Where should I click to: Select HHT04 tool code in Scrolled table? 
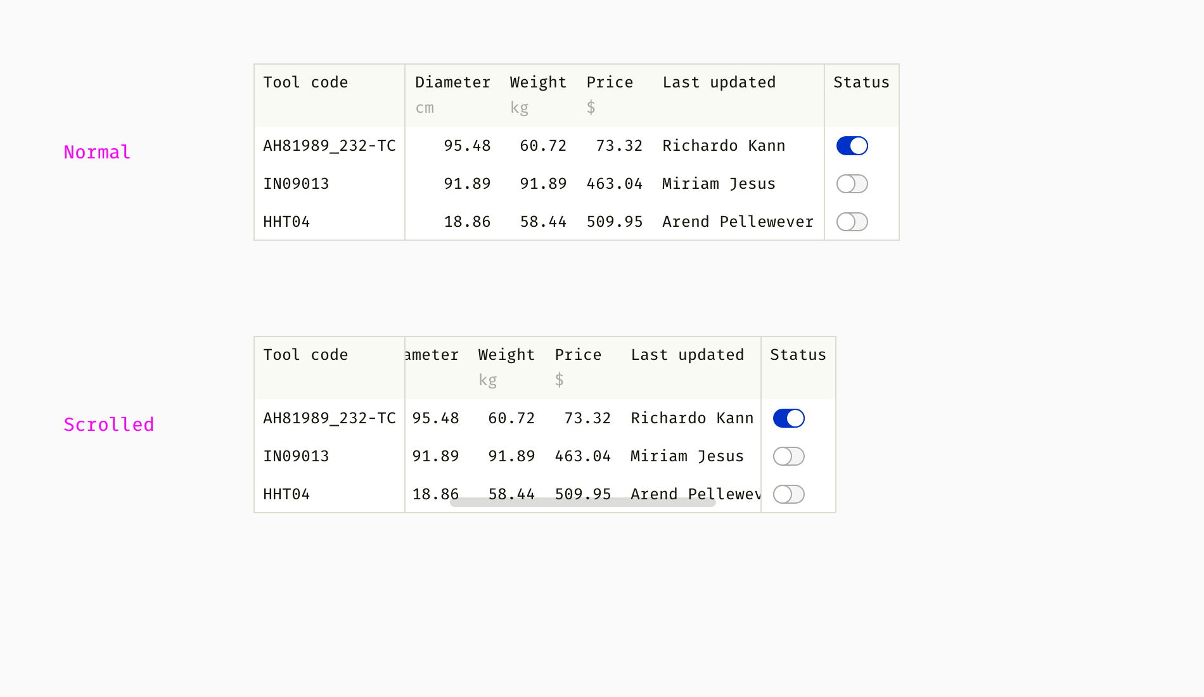[x=286, y=494]
